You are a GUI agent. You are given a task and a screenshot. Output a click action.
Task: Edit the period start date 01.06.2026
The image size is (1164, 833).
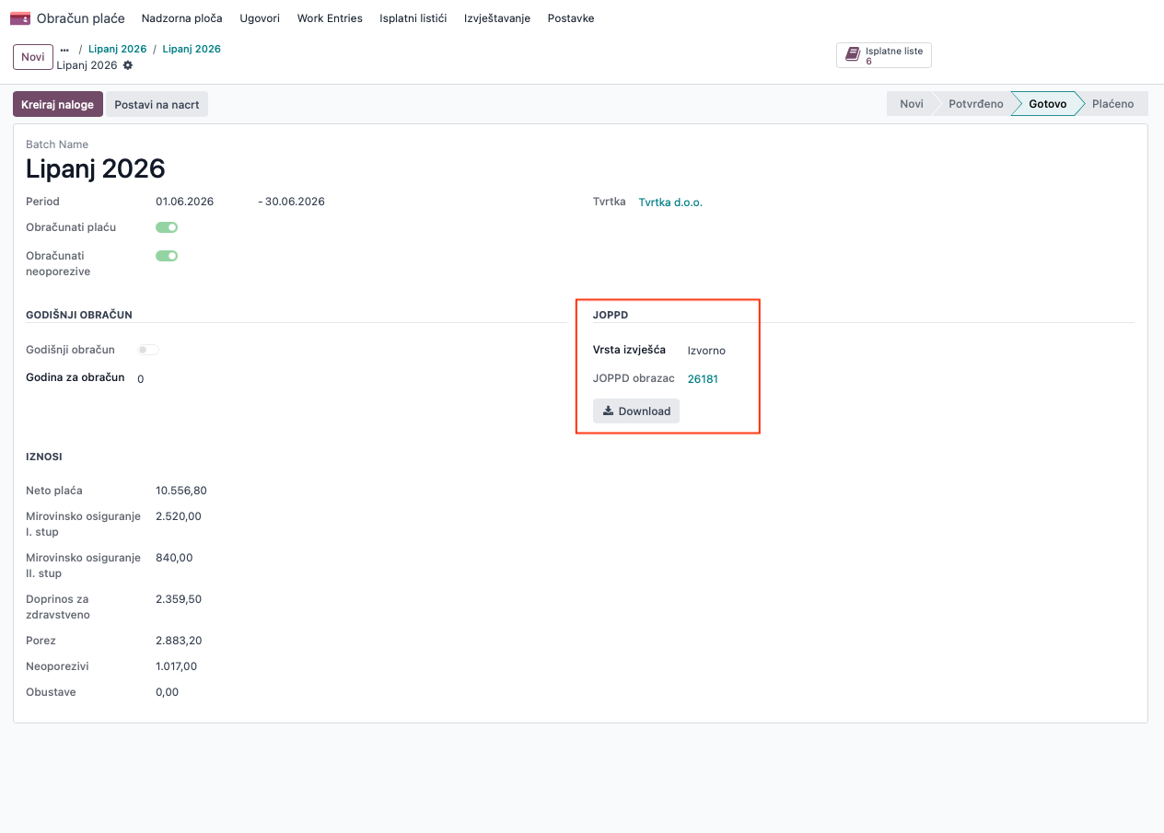[185, 202]
